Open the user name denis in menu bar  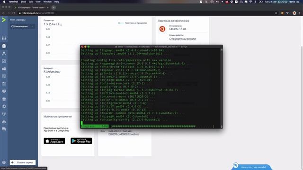[x=292, y=2]
